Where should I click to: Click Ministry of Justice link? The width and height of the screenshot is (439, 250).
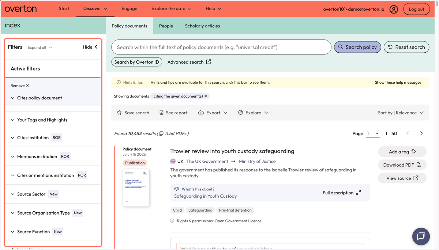257,161
